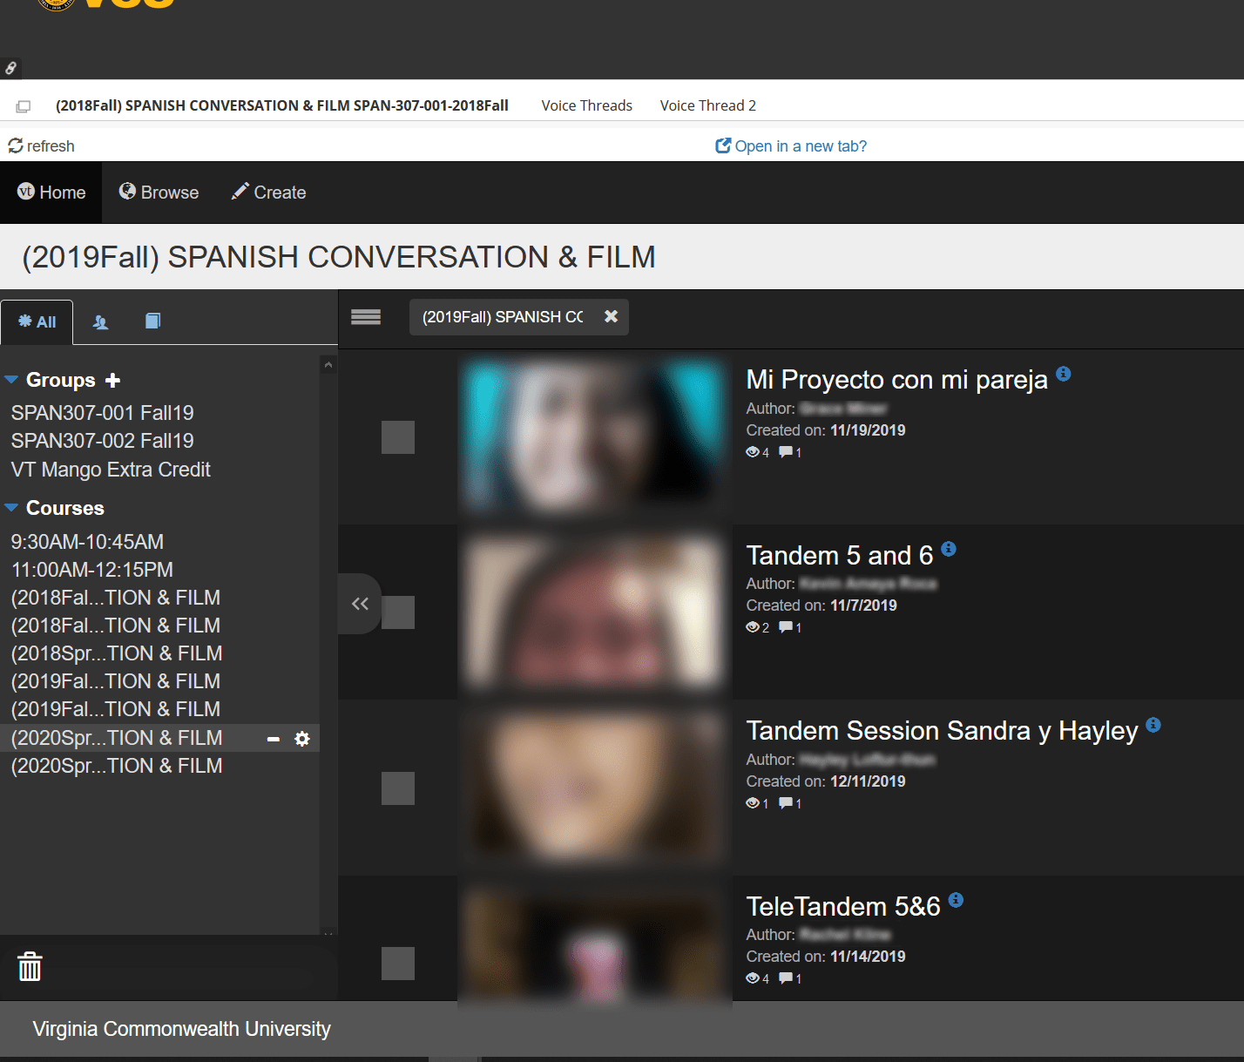This screenshot has height=1062, width=1244.
Task: Add a new group with plus icon
Action: click(x=112, y=381)
